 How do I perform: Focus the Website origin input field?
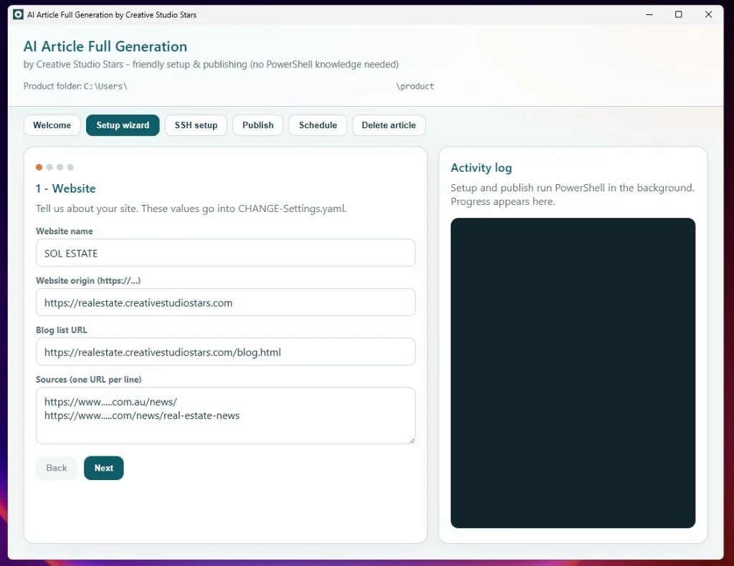(x=226, y=302)
